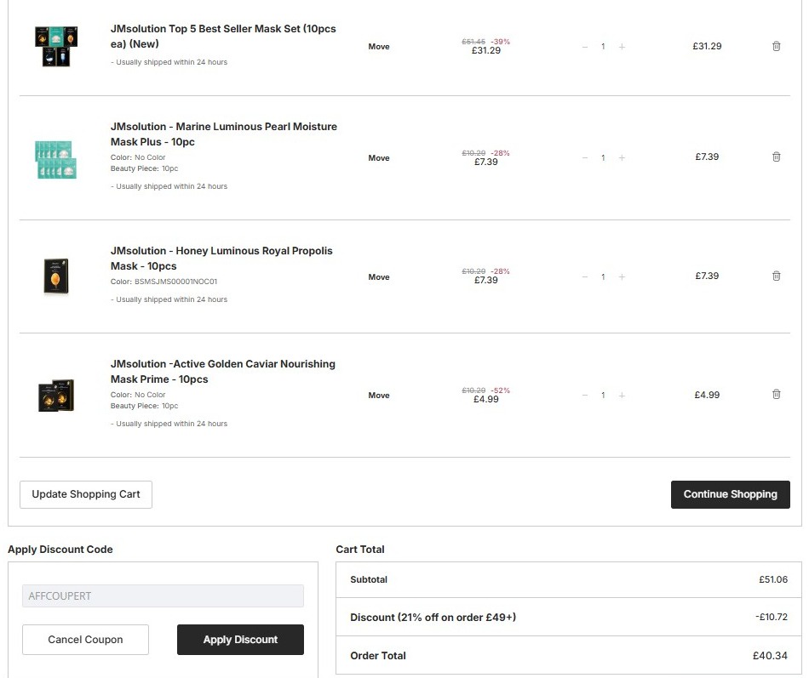Screen dimensions: 809x678
Task: Decrease quantity of Marine Luminous Pearl Mask
Action: point(585,157)
